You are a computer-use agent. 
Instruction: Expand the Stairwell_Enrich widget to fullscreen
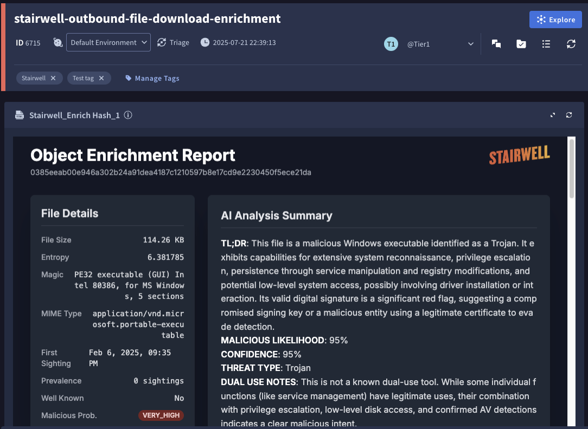[552, 115]
